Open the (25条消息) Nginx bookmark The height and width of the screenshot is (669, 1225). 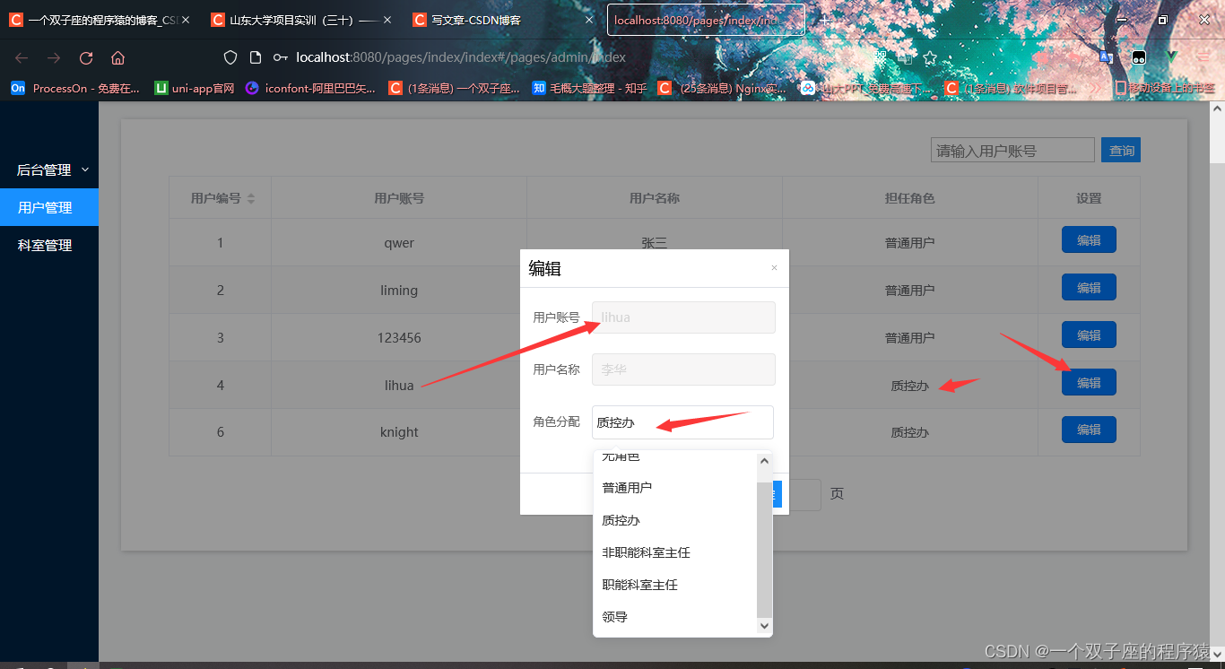(x=723, y=88)
